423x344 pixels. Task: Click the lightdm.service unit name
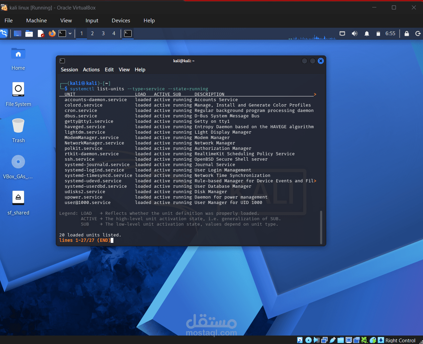(x=85, y=132)
